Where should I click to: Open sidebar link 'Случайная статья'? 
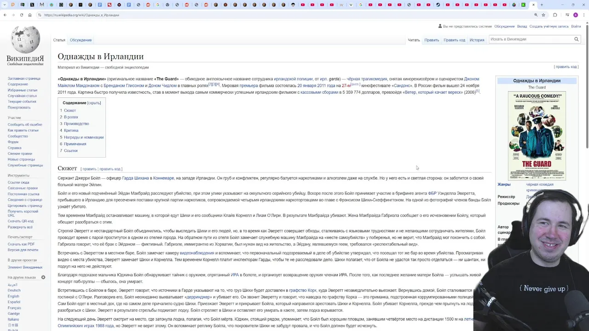point(22,96)
